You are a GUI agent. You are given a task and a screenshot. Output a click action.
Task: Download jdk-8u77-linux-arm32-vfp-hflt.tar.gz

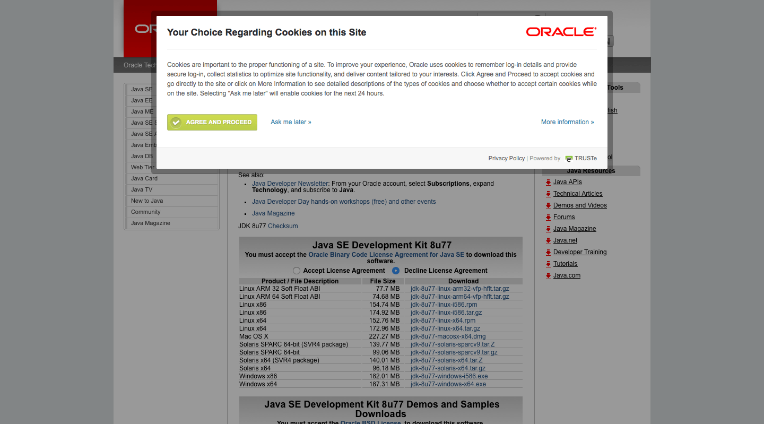tap(459, 289)
